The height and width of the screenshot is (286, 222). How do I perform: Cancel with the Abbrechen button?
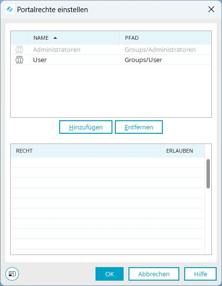[154, 274]
